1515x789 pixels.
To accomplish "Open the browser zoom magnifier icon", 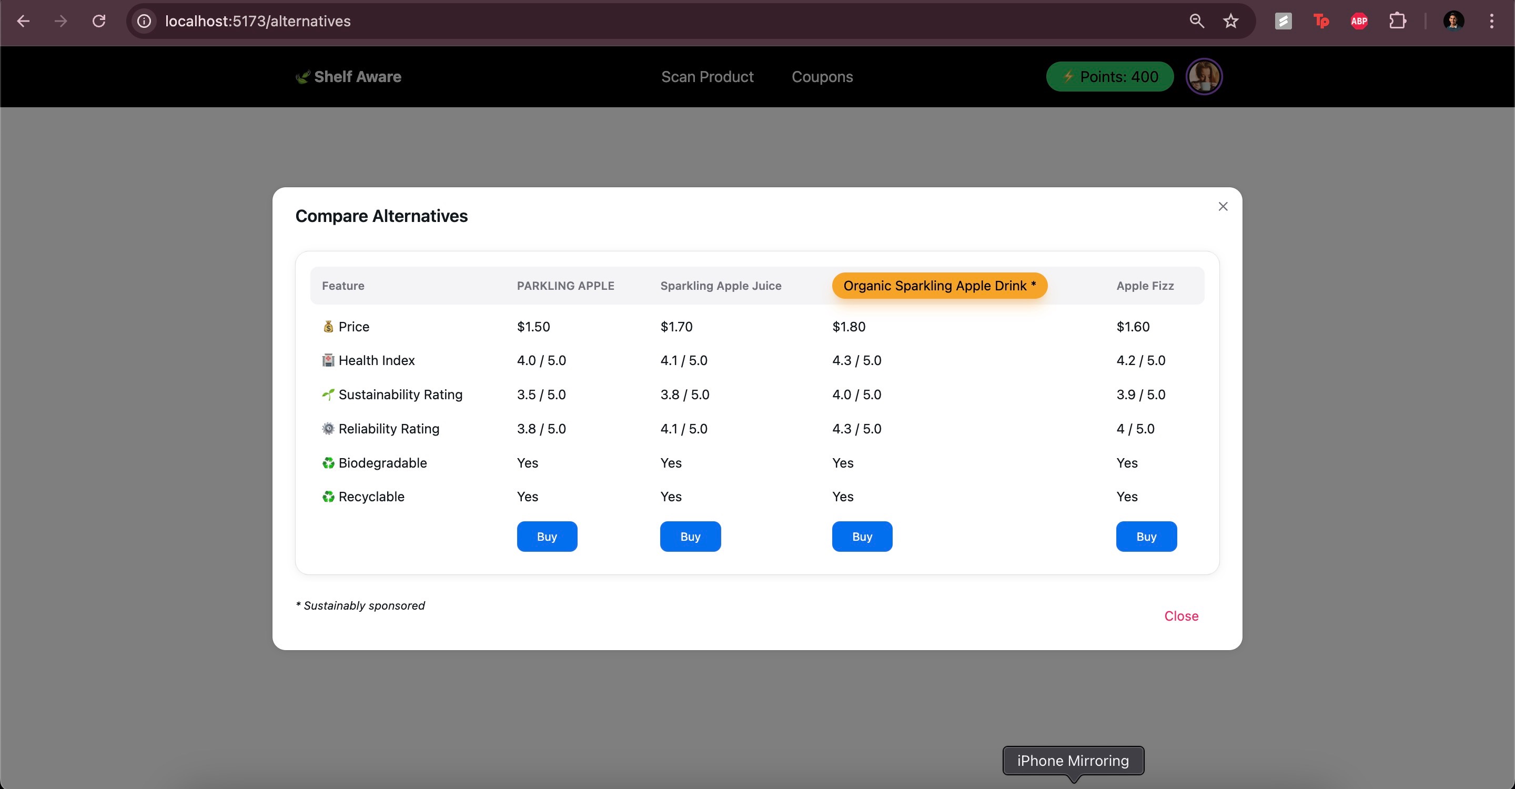I will pyautogui.click(x=1196, y=21).
